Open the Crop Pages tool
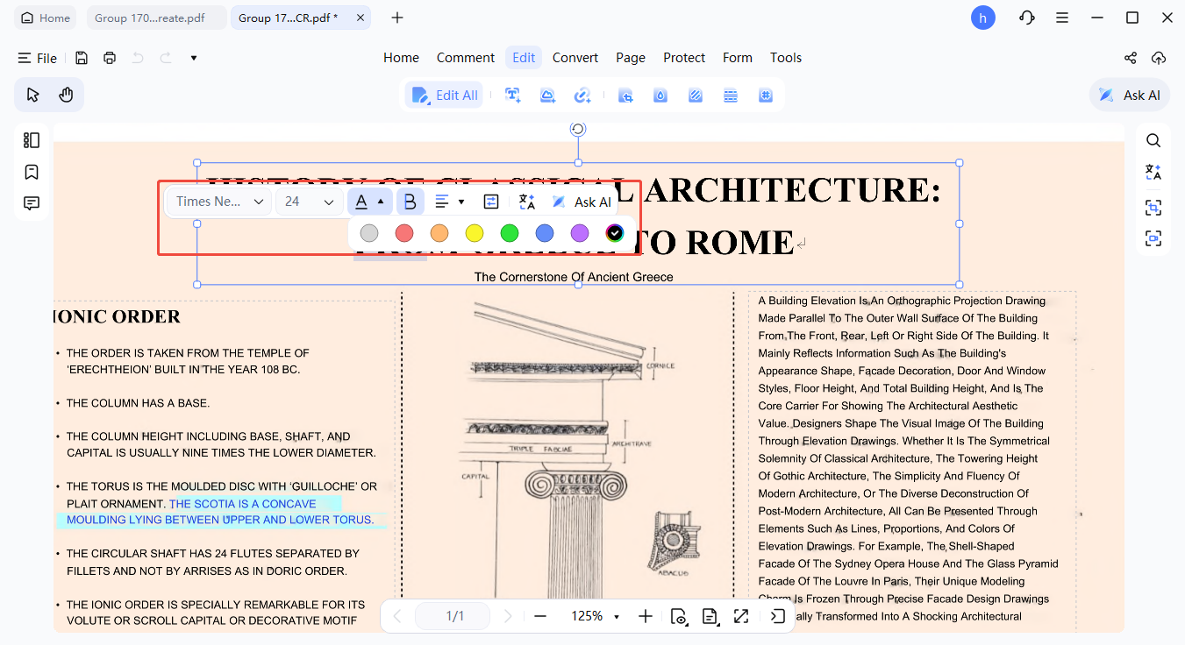The image size is (1185, 645). 625,95
